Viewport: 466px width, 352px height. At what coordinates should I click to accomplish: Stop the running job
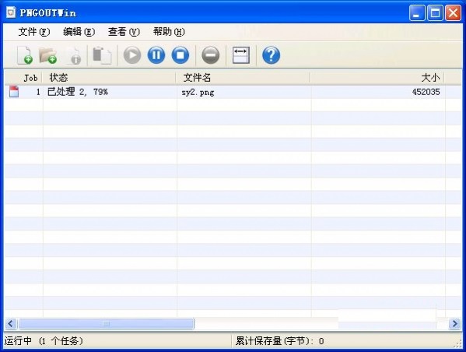[180, 55]
